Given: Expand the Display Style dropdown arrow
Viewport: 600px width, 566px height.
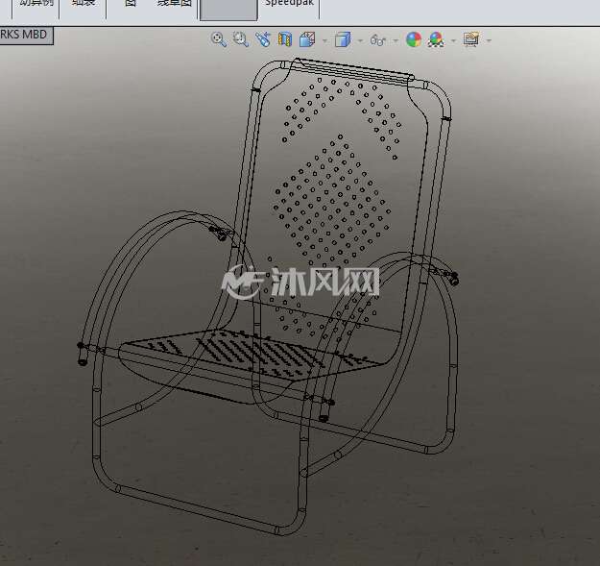Looking at the screenshot, I should [x=360, y=40].
